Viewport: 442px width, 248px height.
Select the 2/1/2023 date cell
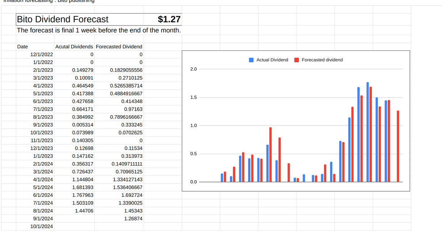35,70
